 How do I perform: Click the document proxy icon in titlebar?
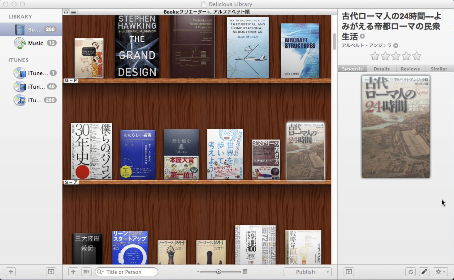(204, 4)
